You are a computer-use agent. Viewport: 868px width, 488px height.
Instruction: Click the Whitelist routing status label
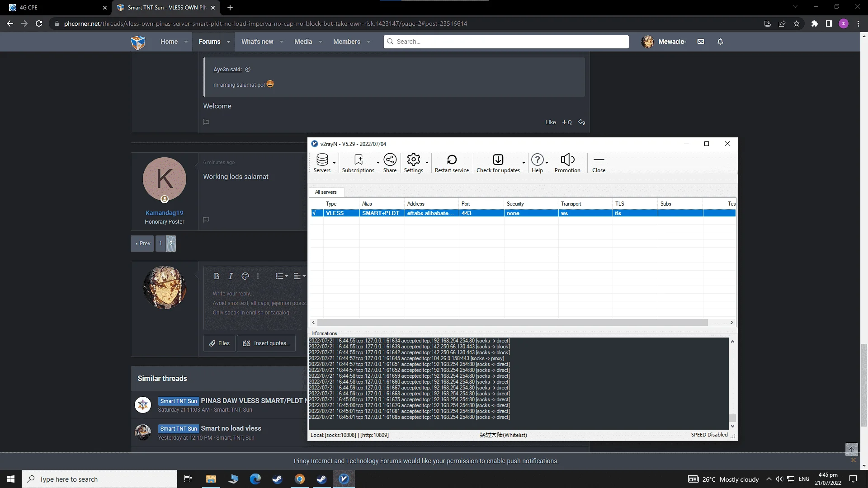503,435
